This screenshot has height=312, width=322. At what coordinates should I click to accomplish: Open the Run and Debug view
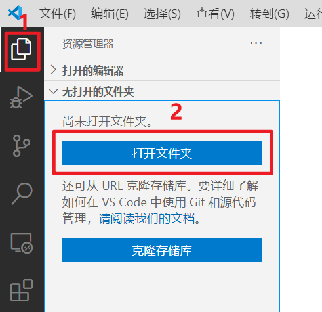coord(22,97)
